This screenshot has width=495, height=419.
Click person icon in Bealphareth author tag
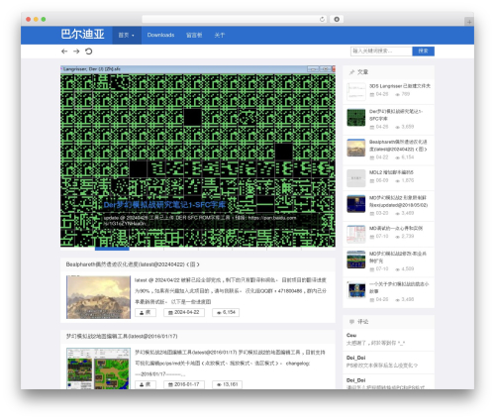pos(142,313)
